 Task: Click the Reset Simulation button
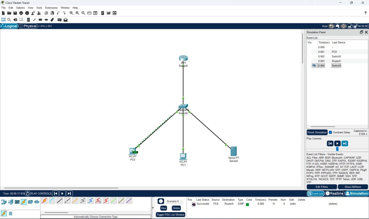[x=317, y=132]
